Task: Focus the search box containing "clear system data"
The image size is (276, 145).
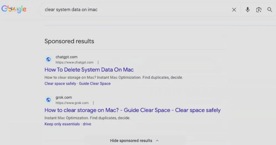Action: coord(138,10)
